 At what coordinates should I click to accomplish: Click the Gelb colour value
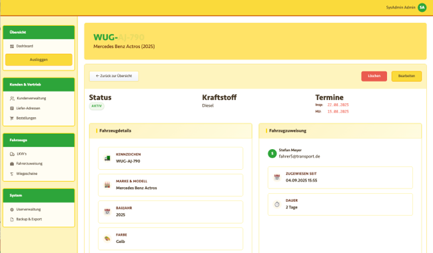[x=121, y=242]
